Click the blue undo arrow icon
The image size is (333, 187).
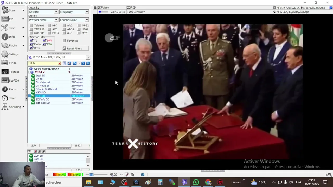(75, 63)
